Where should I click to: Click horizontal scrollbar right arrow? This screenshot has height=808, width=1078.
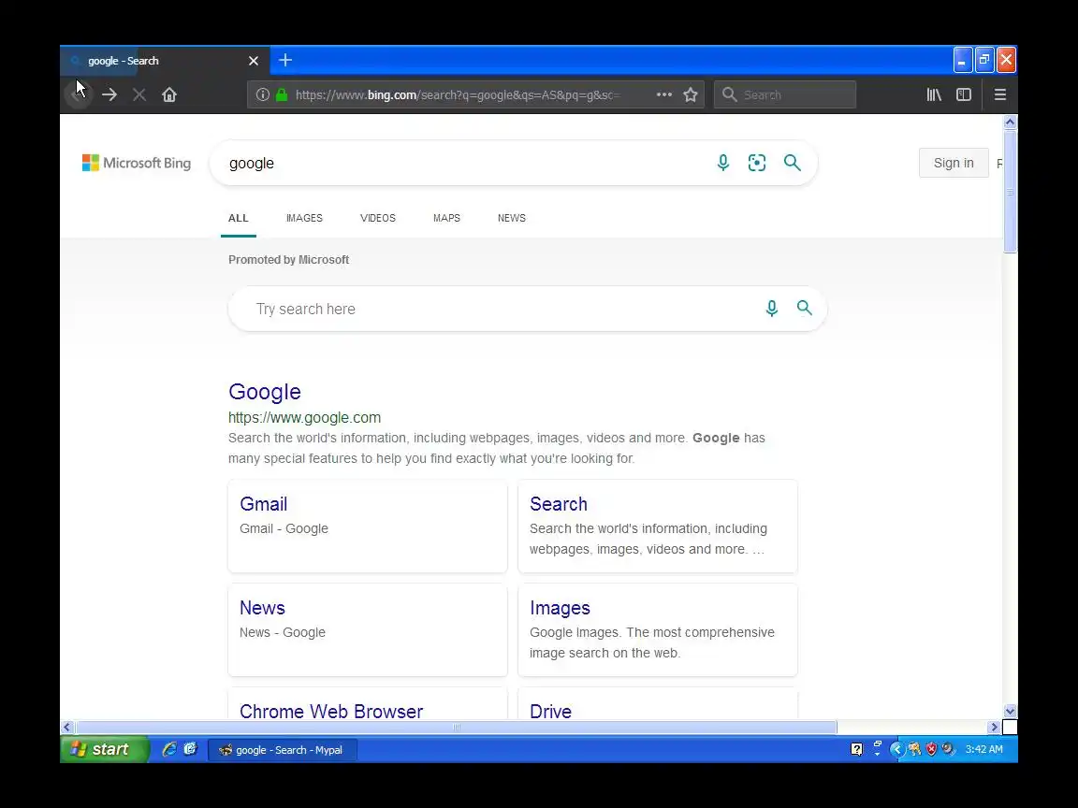point(994,727)
